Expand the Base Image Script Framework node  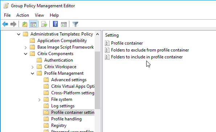(26, 48)
